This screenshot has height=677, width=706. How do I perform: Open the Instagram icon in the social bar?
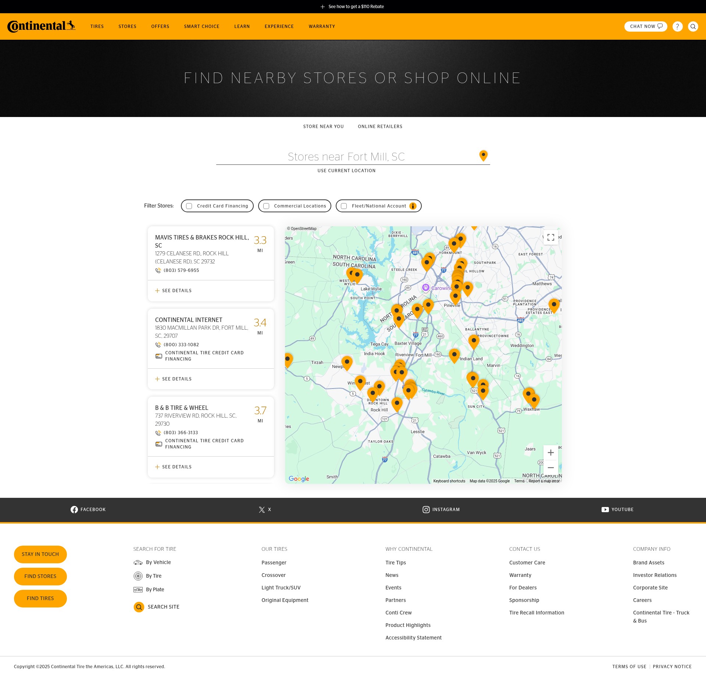(x=426, y=510)
